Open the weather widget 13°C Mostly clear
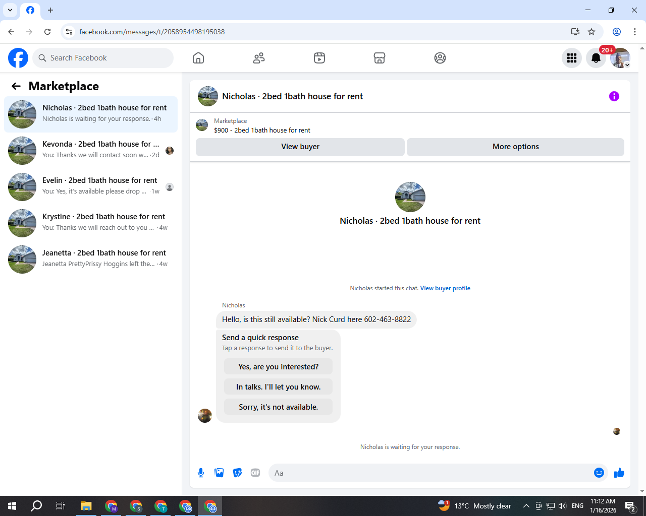 point(474,506)
